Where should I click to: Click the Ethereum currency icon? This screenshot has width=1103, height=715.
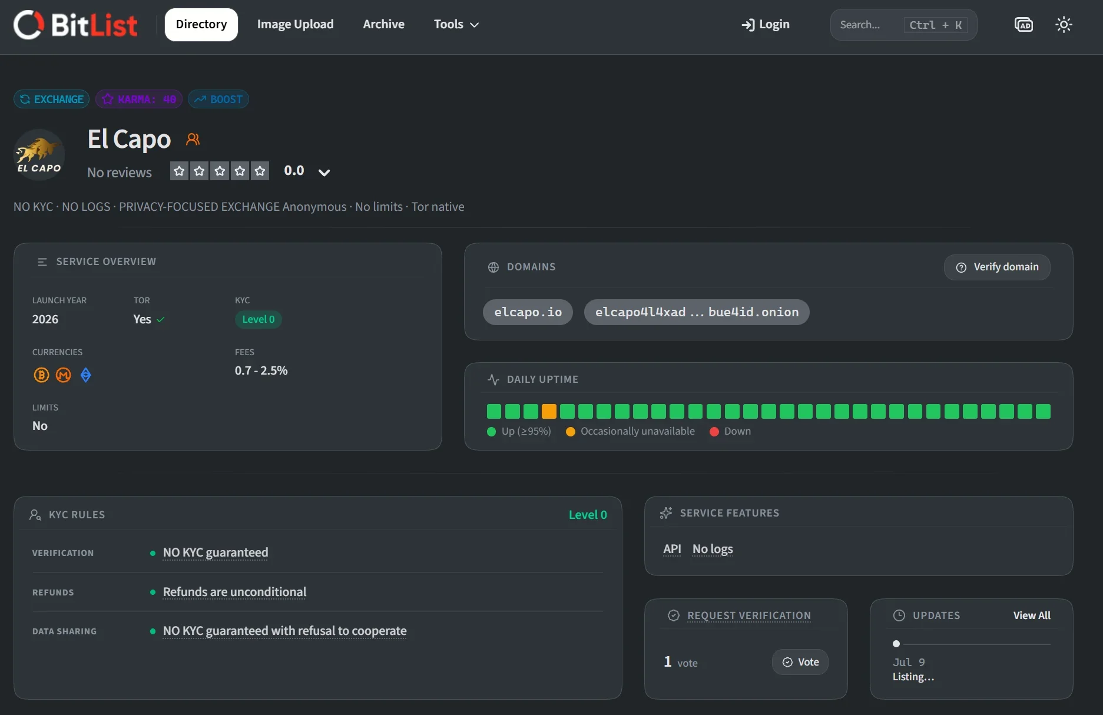(x=86, y=375)
